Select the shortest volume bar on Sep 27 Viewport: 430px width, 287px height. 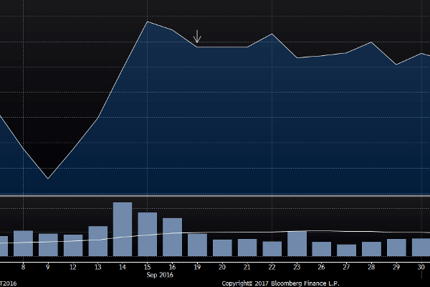346,250
